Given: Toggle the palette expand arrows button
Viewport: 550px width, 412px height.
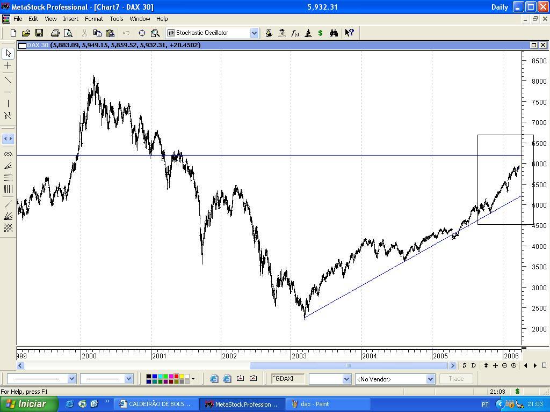Looking at the screenshot, I should click(x=8, y=139).
